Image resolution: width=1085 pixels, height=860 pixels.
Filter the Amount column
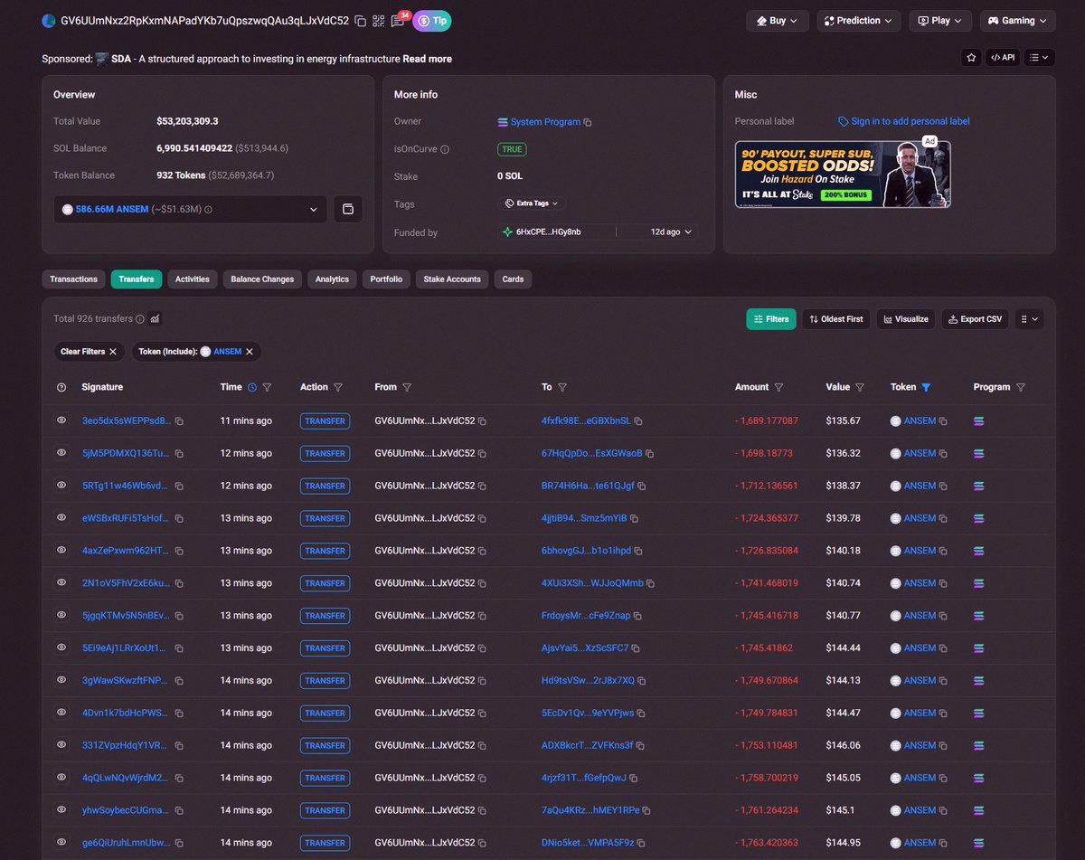click(x=778, y=387)
